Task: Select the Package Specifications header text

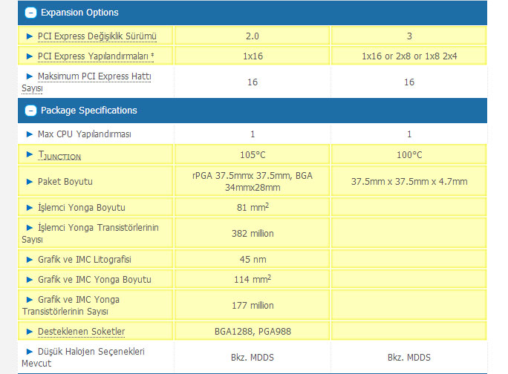Action: pos(89,111)
